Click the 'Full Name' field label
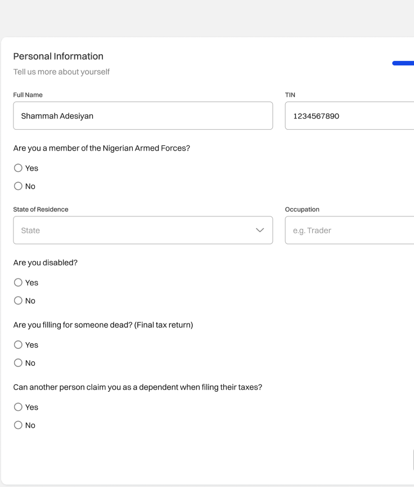This screenshot has width=414, height=487. click(28, 95)
